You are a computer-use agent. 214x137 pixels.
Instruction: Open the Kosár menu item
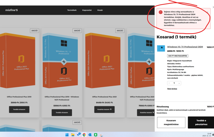point(100,10)
